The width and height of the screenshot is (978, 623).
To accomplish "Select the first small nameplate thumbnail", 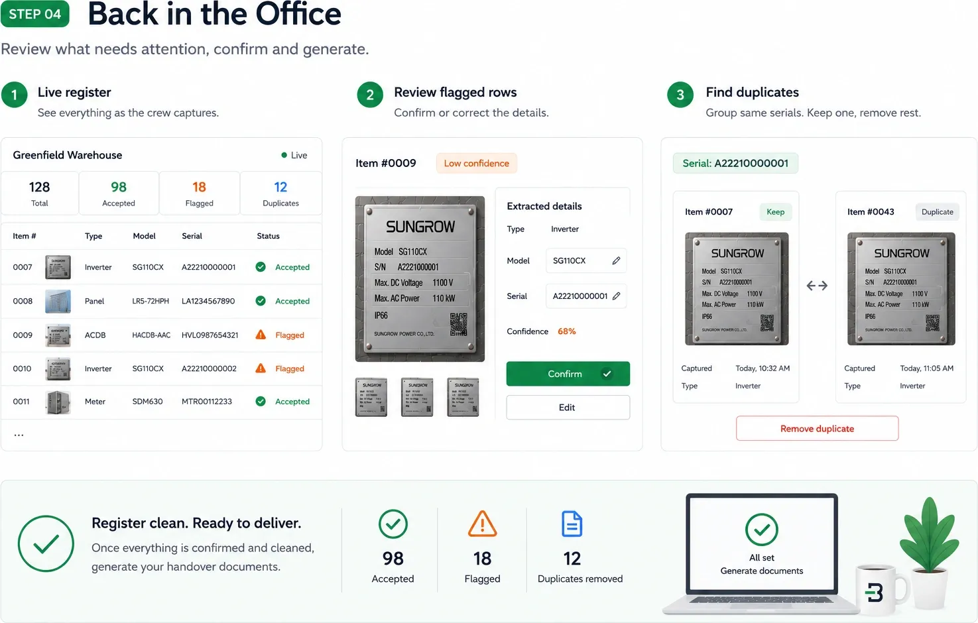I will (371, 397).
